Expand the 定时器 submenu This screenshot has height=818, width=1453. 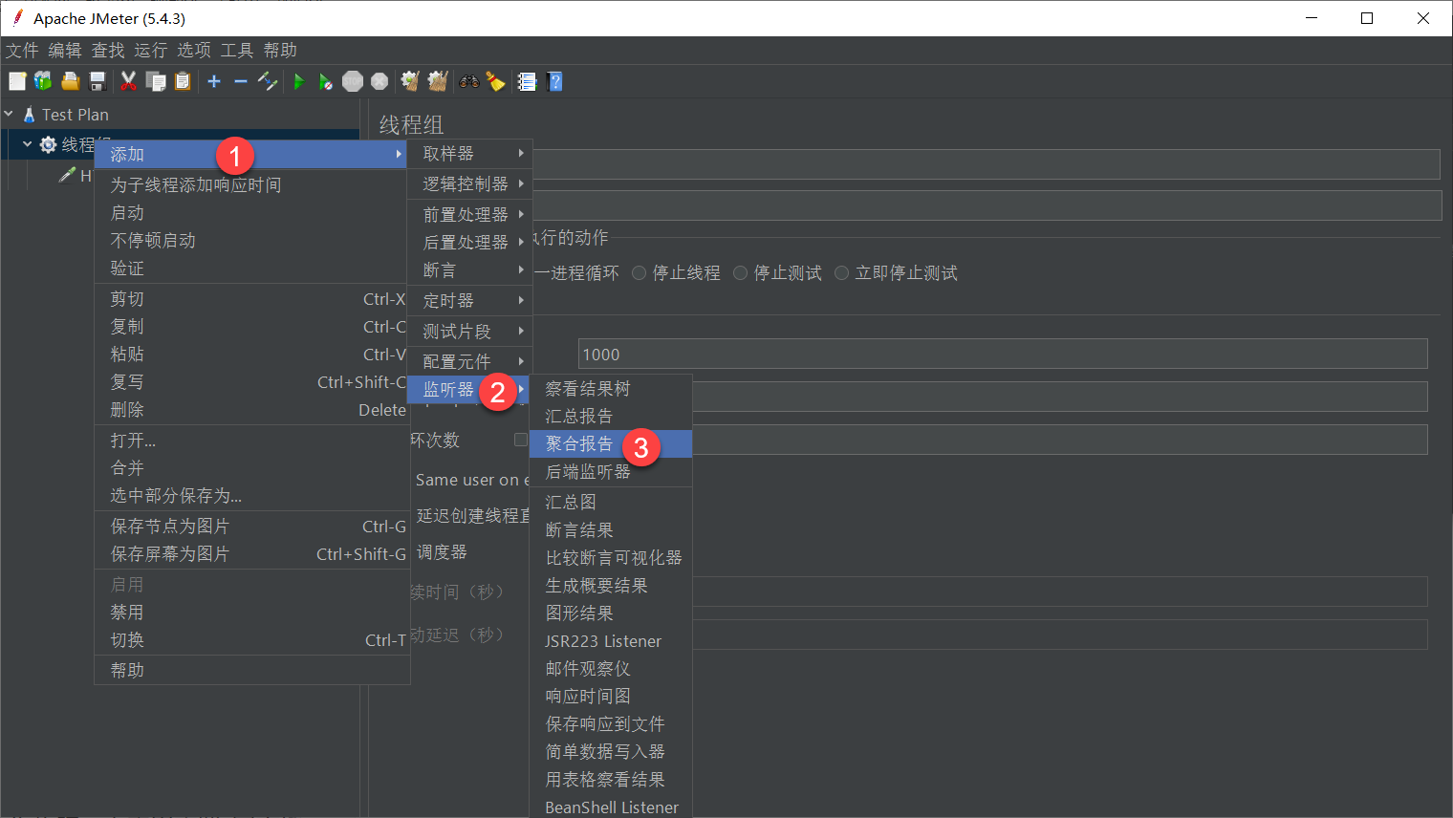(x=469, y=301)
